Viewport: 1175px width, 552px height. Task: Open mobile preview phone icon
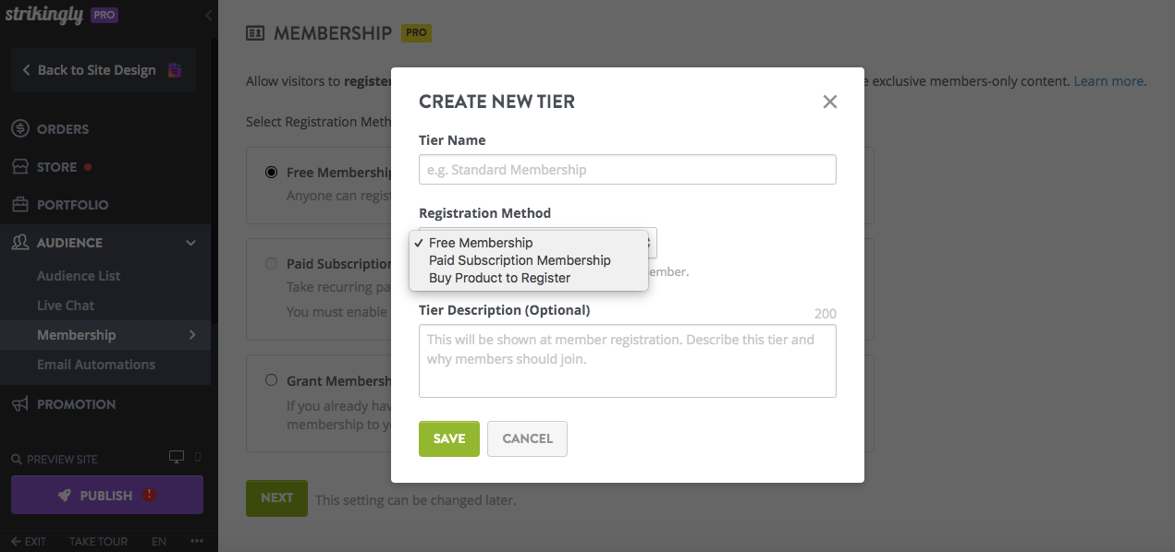(196, 456)
